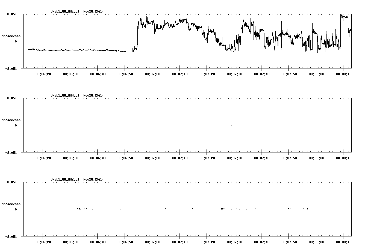Viewport: 371px width, 252px height.
Task: Click the 00:07:40 tick label under the HNN plot
Action: tap(262, 157)
